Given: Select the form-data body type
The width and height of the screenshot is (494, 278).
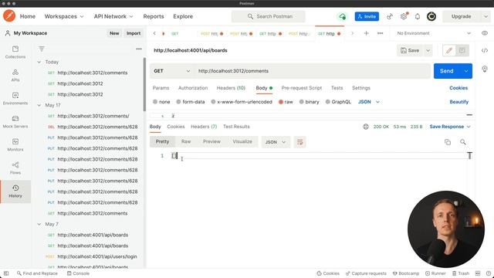Looking at the screenshot, I should (191, 102).
